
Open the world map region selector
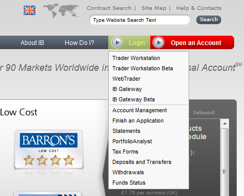[x=61, y=11]
